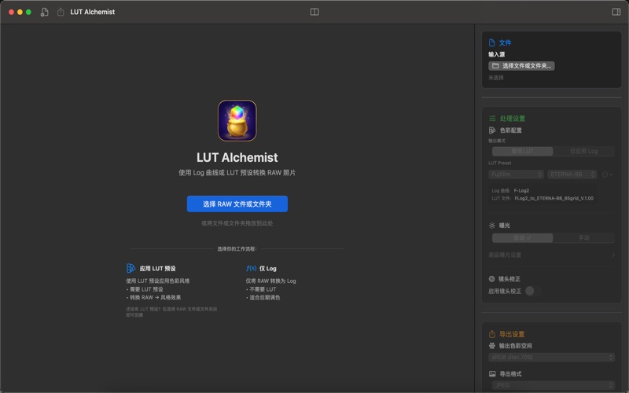Click the 需要 LUT 预设 bullet line
This screenshot has height=393, width=629.
click(x=145, y=289)
